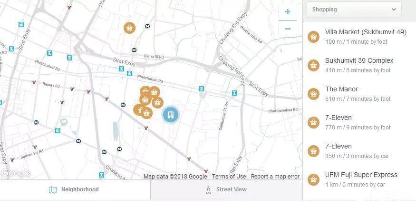Image resolution: width=416 pixels, height=208 pixels.
Task: Click the blue building property marker on map
Action: click(171, 115)
